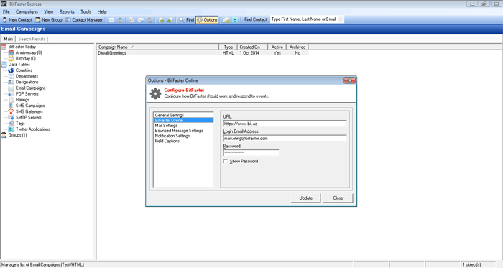Select SMS Gateways in the tree
Screen dimensions: 503x268
click(x=29, y=111)
